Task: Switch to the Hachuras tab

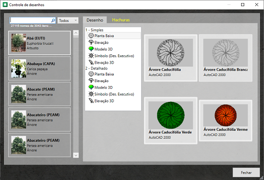Action: click(x=121, y=20)
